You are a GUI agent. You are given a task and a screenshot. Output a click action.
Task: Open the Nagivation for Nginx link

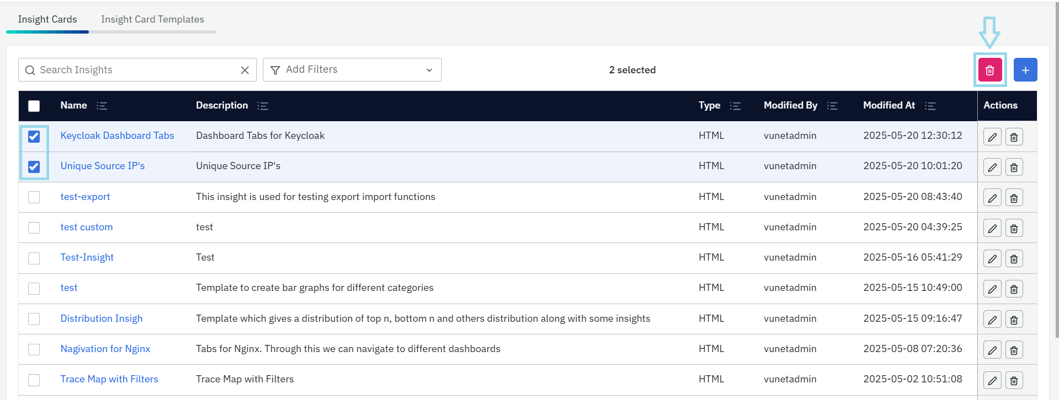coord(105,349)
